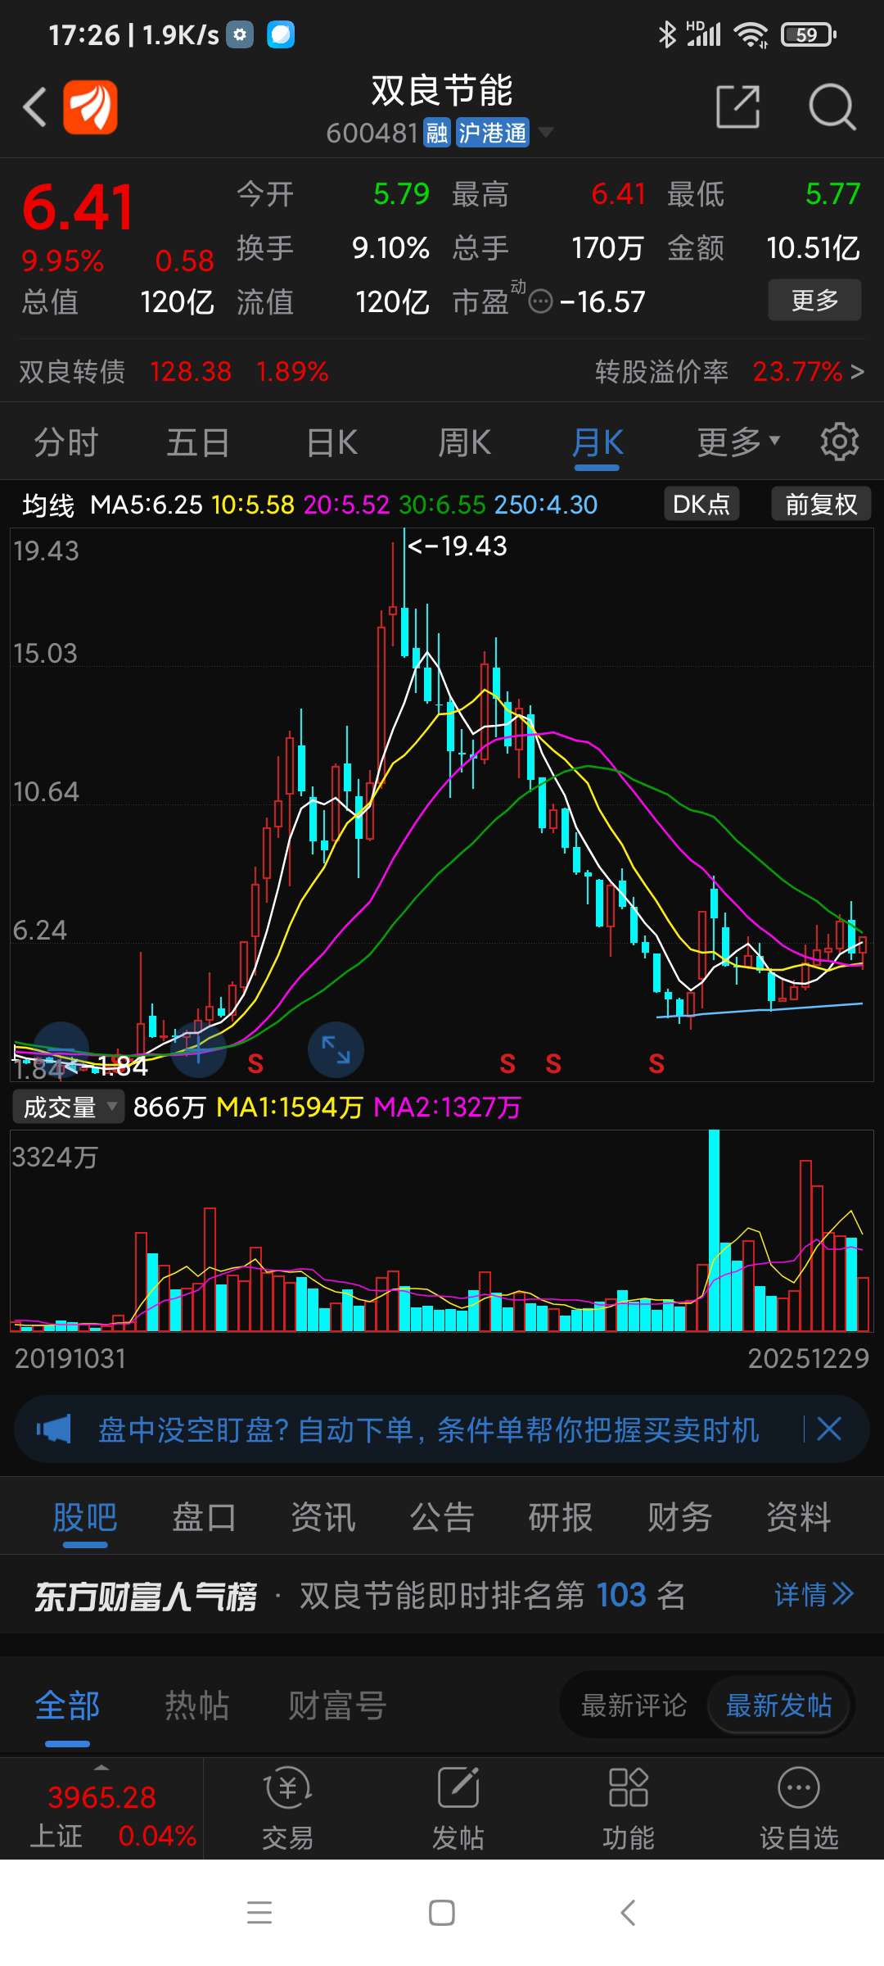Viewport: 884px width, 1966px height.
Task: Select the 热帖 hot posts filter
Action: pyautogui.click(x=196, y=1706)
